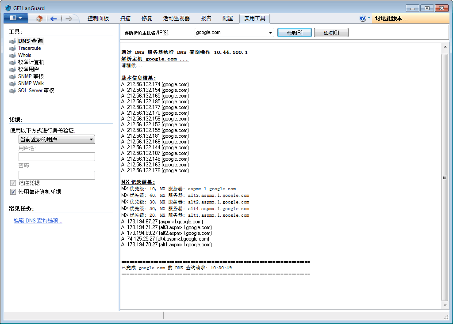Click the SQL Server 审核 tool icon

[x=12, y=90]
